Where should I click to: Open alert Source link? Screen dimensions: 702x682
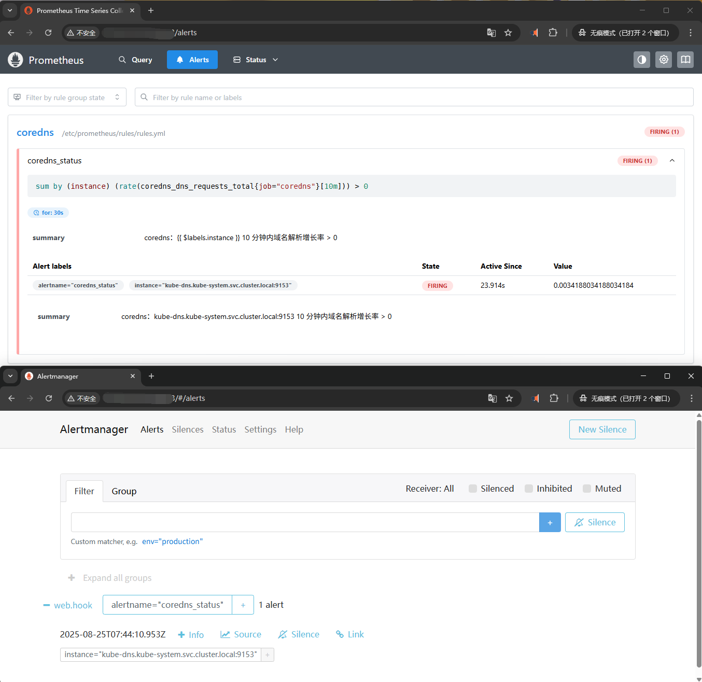pos(241,634)
